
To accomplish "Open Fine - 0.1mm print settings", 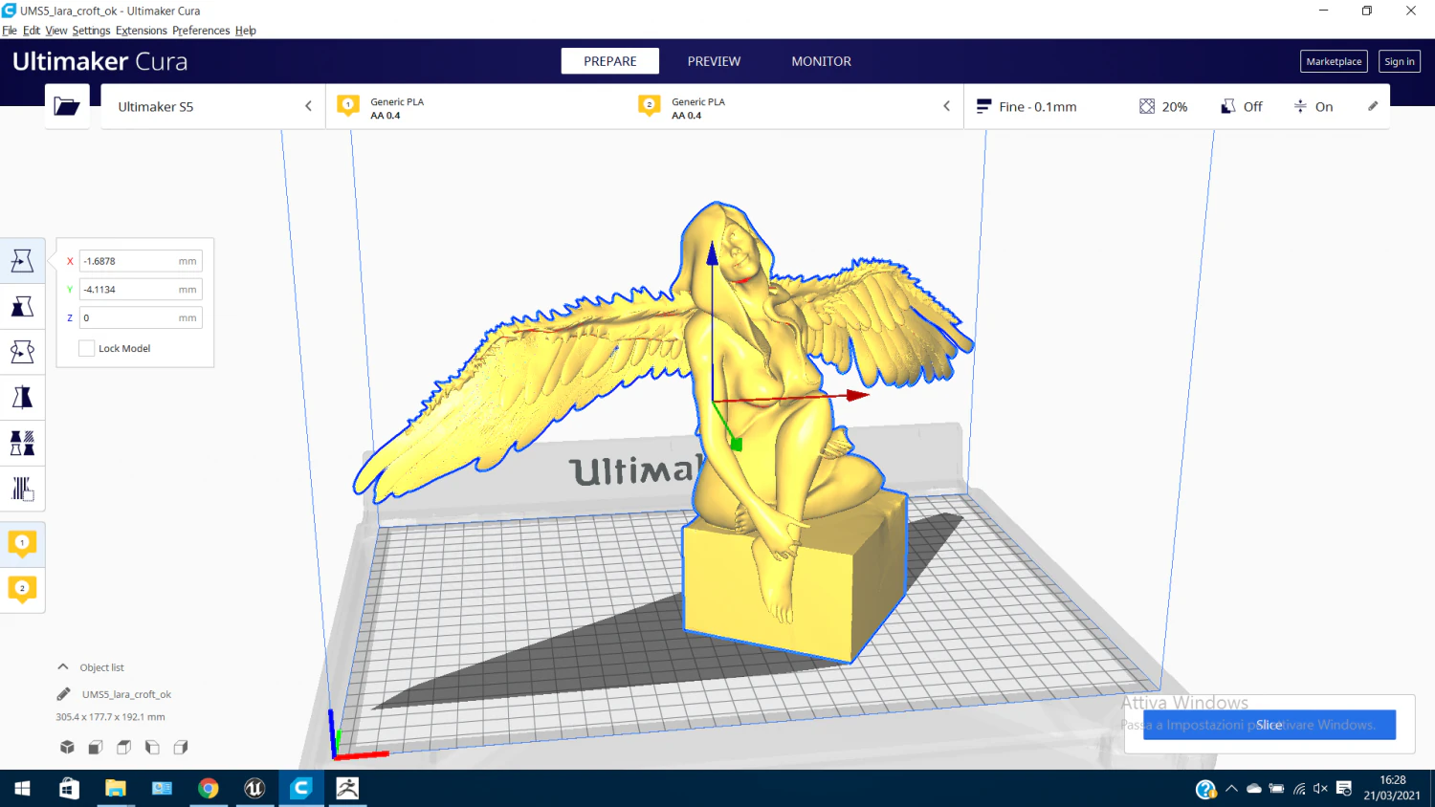I will [1038, 107].
